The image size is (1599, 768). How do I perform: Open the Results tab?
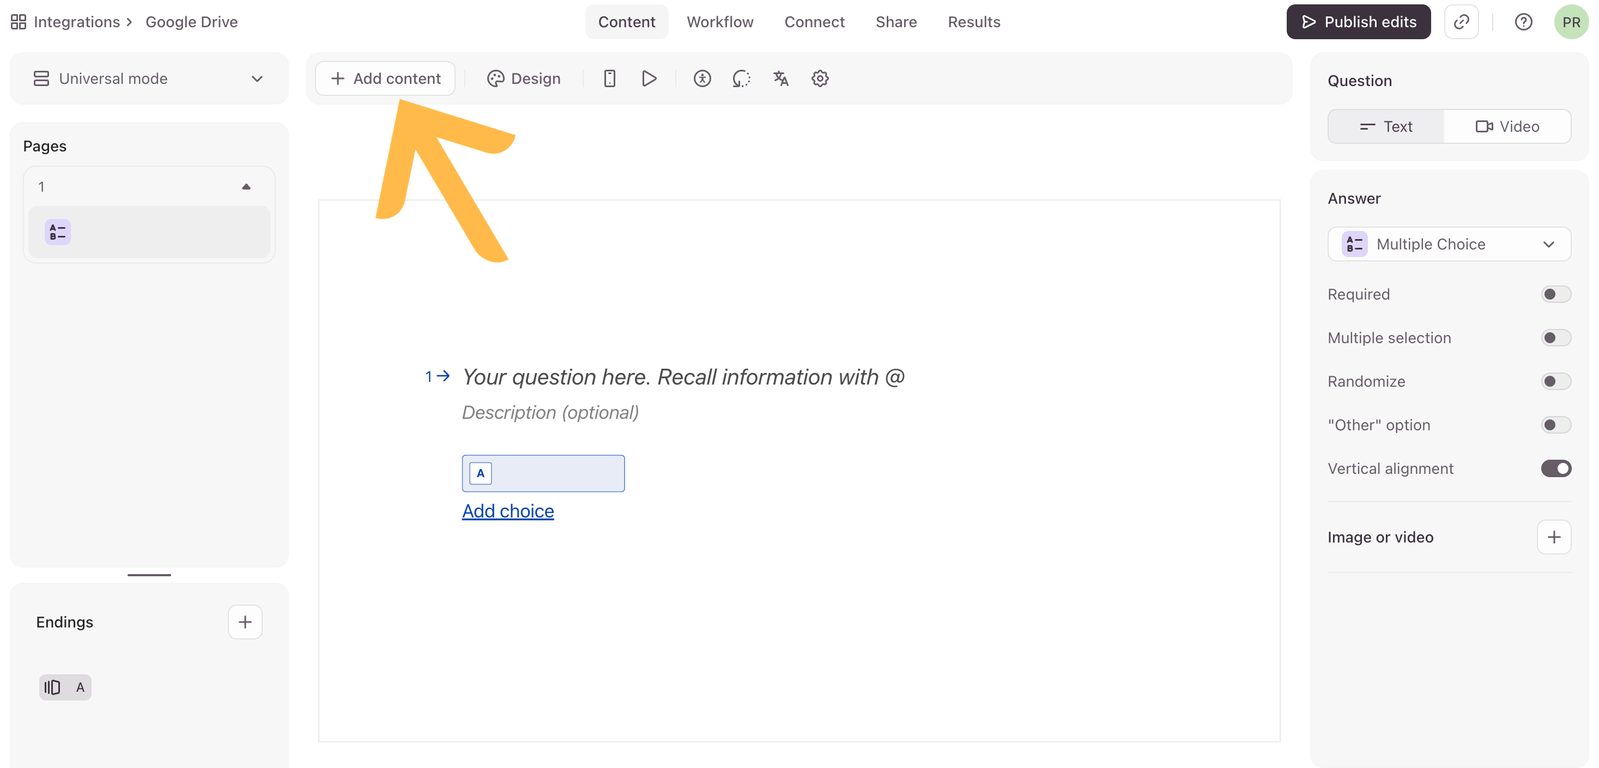coord(974,22)
